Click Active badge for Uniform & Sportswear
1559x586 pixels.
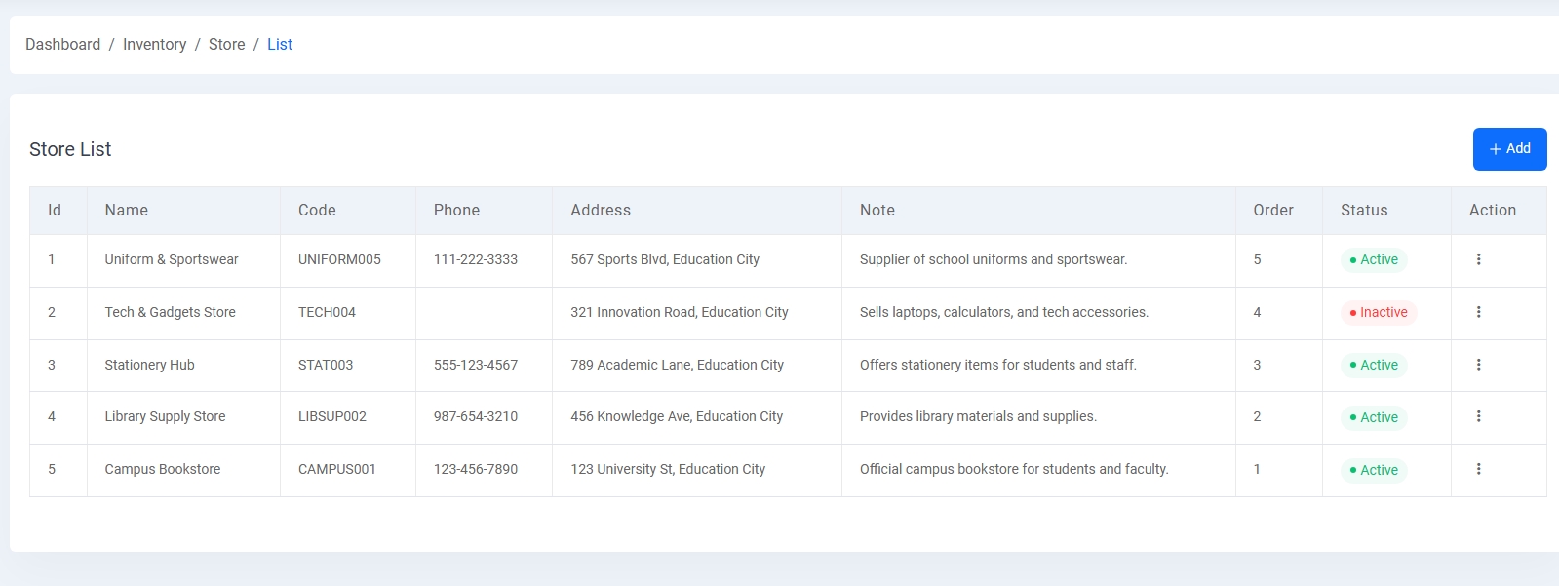(1373, 260)
